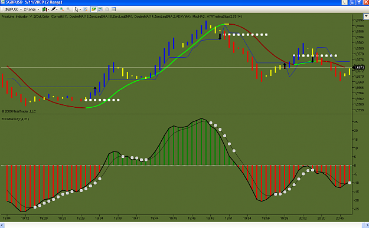Open the small dropdown above price axis

[366, 16]
